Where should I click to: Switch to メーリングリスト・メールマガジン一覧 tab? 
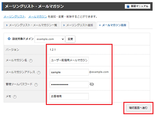click(32, 25)
